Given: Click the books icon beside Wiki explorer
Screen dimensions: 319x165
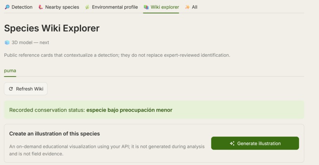Looking at the screenshot, I should [146, 7].
